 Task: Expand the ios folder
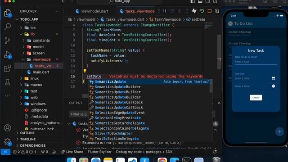(x=21, y=28)
